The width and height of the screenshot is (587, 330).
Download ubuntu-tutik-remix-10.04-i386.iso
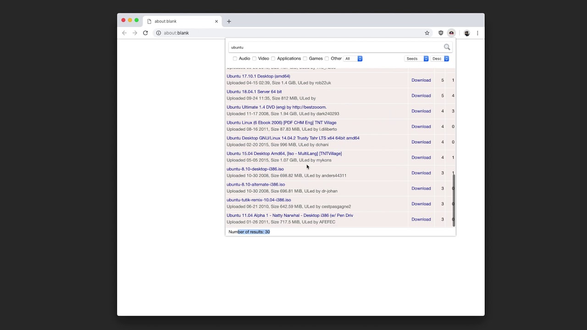coord(421,204)
